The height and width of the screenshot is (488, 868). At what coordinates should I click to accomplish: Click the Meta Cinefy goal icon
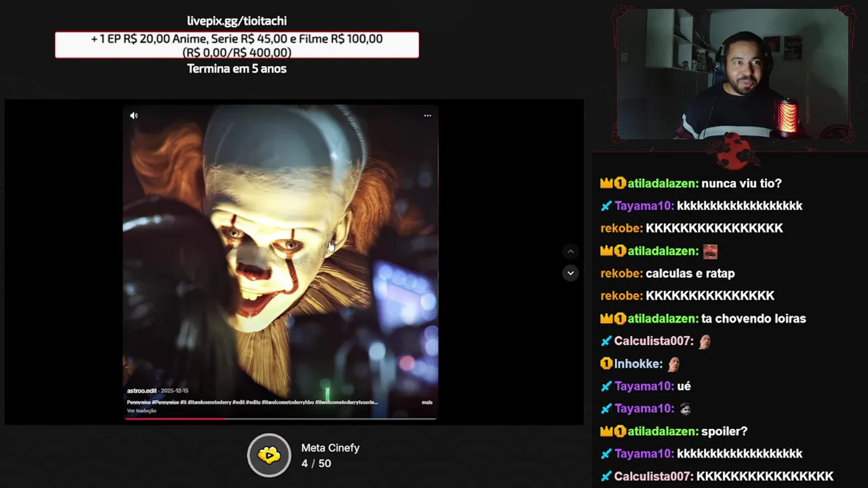point(269,455)
